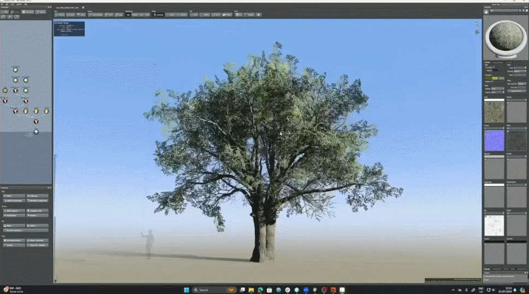Viewport: 529px width, 294px height.
Task: Open Video tutorials from the help section
Action: click(x=37, y=241)
